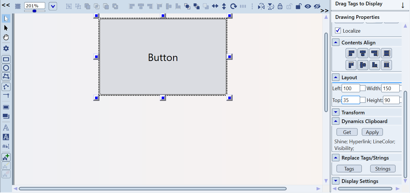The height and width of the screenshot is (193, 410).
Task: Select the outlined text A tool
Action: [x=6, y=128]
